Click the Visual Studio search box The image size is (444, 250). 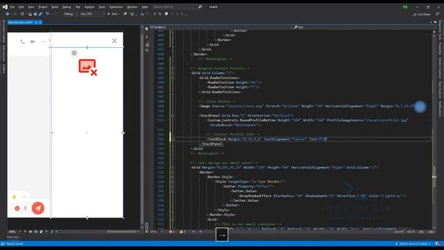(x=178, y=7)
